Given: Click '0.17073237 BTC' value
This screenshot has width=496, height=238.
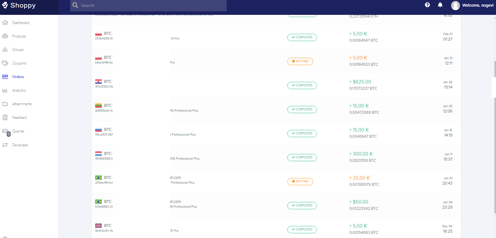Looking at the screenshot, I should click(x=363, y=88).
